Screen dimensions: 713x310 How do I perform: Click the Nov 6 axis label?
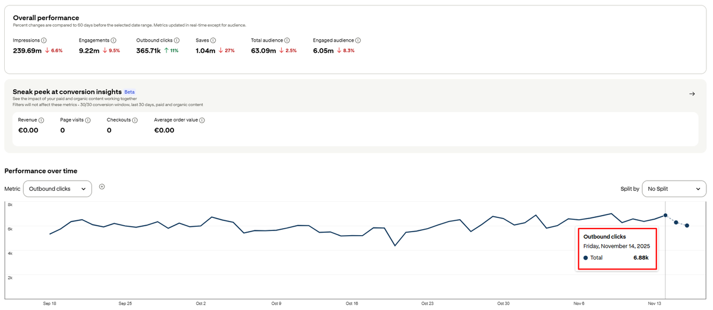click(579, 303)
